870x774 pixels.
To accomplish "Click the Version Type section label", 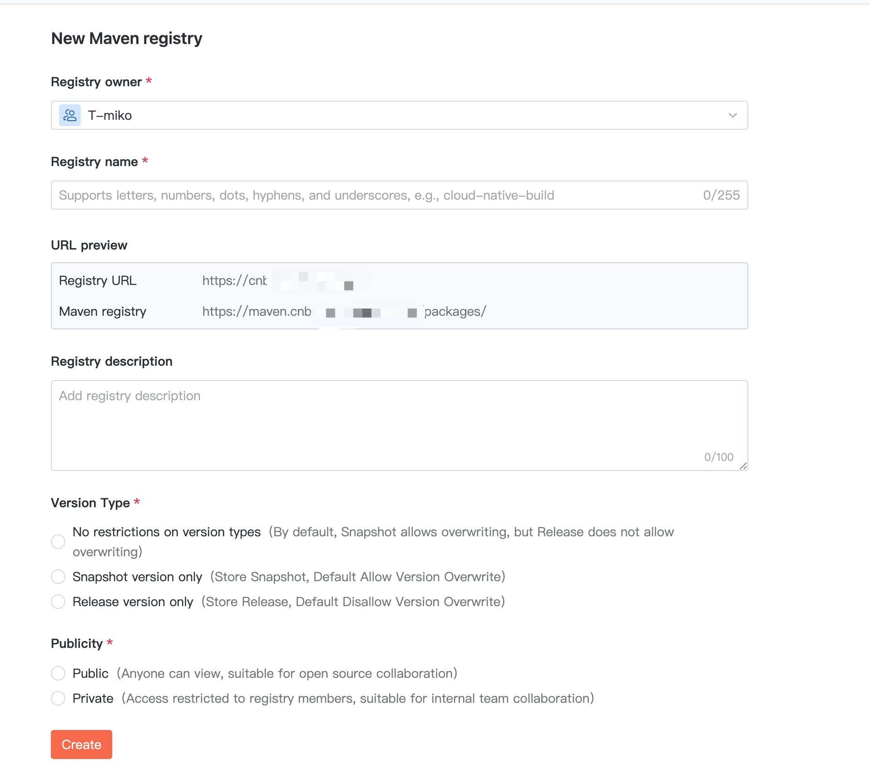I will tap(90, 503).
